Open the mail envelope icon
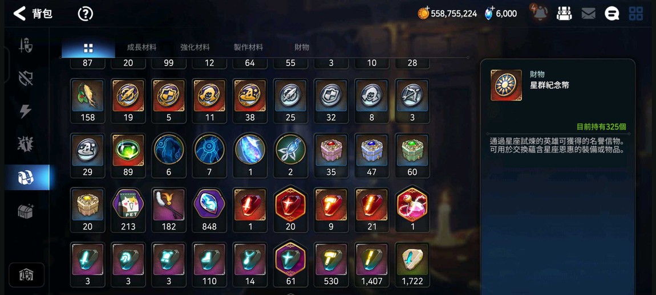Screen dimensions: 656x295 point(588,14)
